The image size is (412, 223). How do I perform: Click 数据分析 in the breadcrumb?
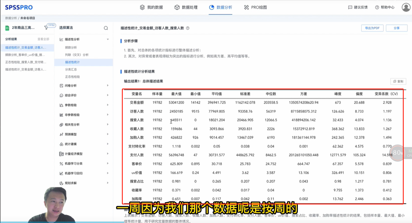11,18
